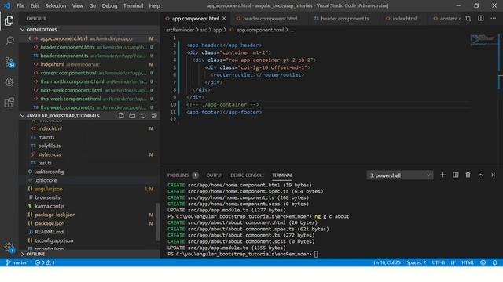Open the Debug view in activity bar
Viewport: 503px width, 282px height.
click(9, 82)
